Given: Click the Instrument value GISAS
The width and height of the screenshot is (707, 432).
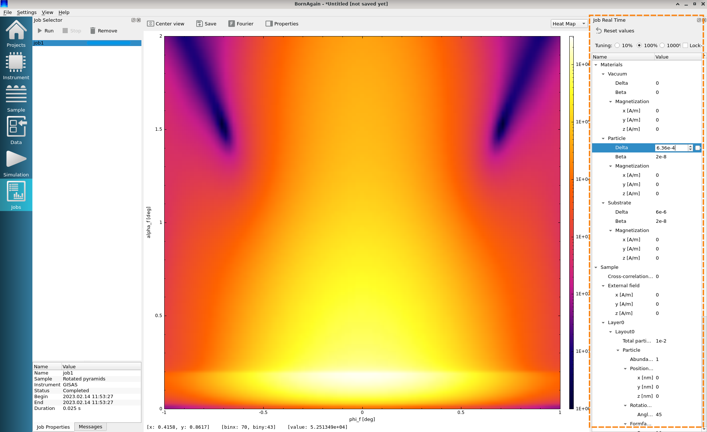Looking at the screenshot, I should [x=70, y=384].
